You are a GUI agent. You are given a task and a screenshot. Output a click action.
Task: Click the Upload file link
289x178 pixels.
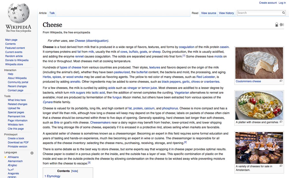coord(14,108)
